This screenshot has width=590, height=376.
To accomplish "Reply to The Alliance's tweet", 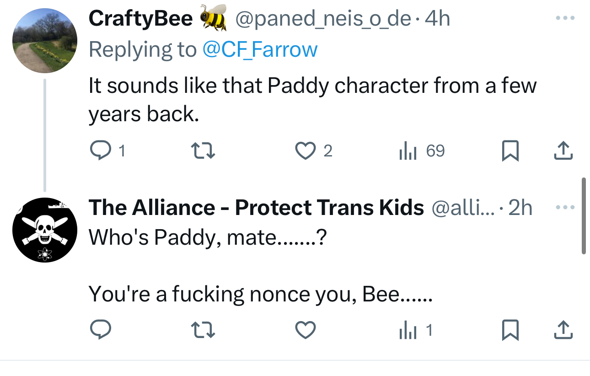I will (98, 330).
